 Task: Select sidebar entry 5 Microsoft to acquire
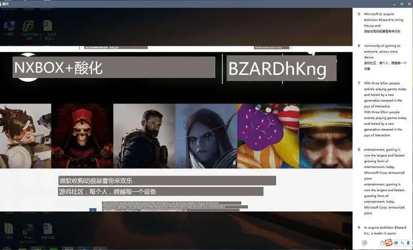(x=382, y=23)
